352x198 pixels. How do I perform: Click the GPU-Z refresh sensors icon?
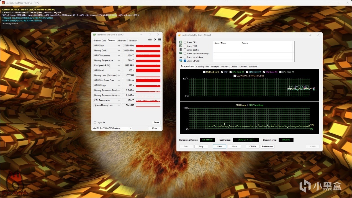click(x=155, y=40)
